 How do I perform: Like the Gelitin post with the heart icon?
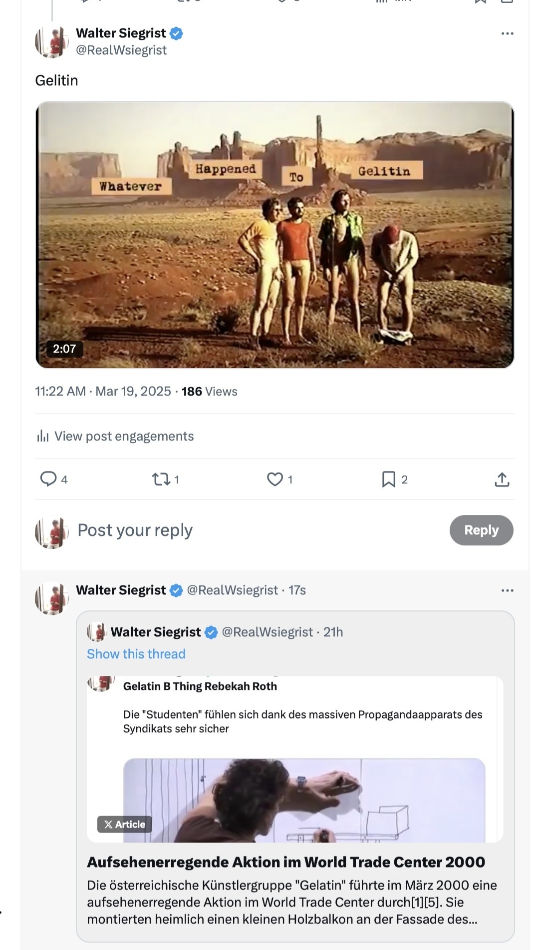275,479
